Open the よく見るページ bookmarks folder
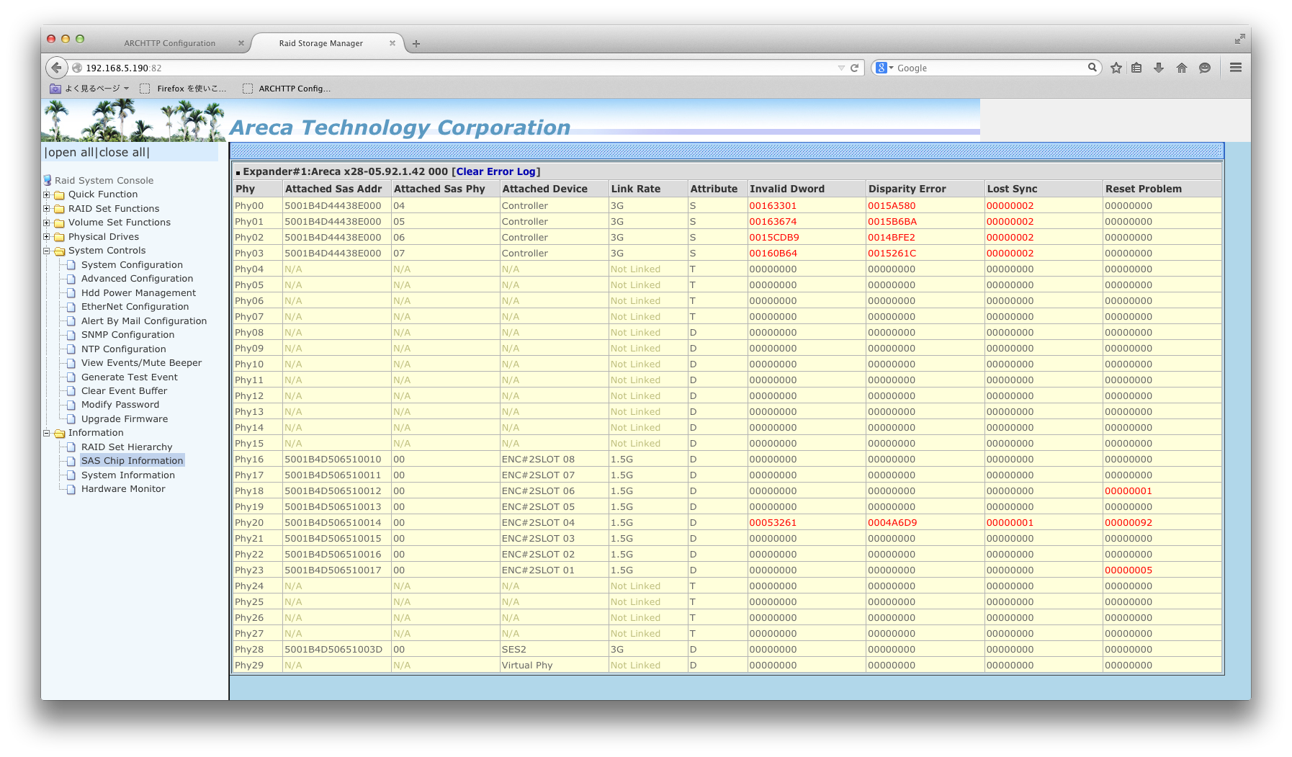Screen dimensions: 1292x757 click(x=89, y=89)
